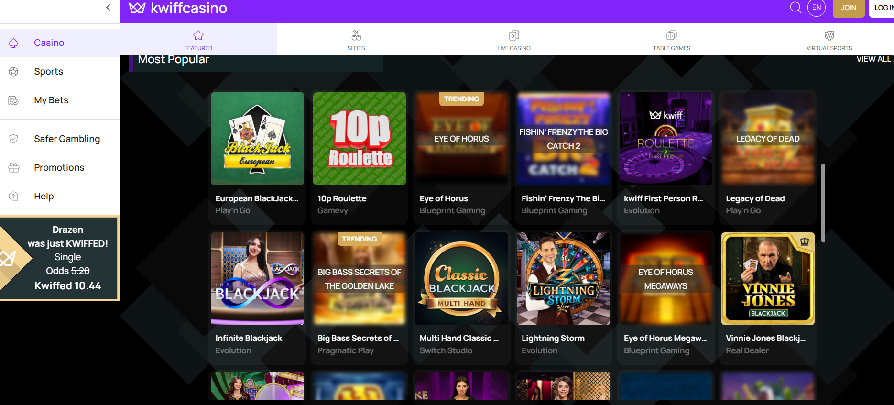Click the Promotions gift icon
This screenshot has height=405, width=894.
tap(14, 167)
